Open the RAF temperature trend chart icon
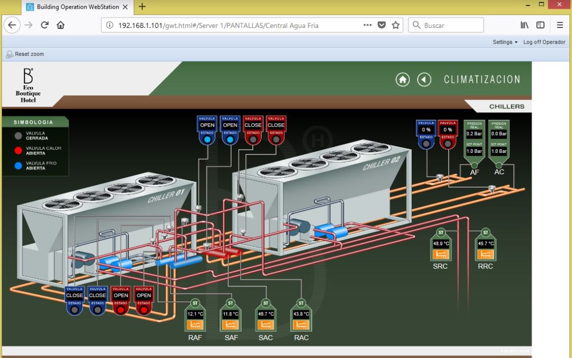Screen dimensions: 572x358 pyautogui.click(x=194, y=324)
